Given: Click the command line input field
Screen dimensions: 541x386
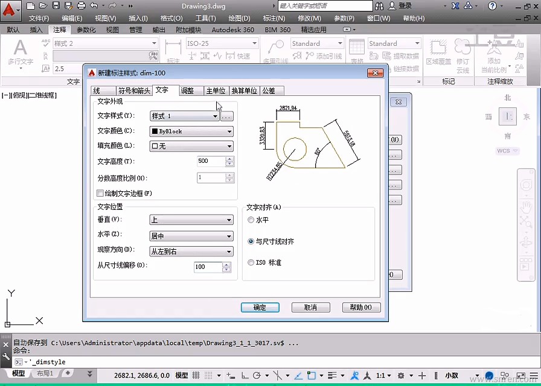Looking at the screenshot, I should tap(276, 362).
